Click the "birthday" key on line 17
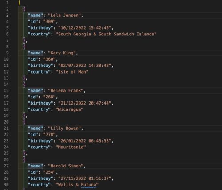Image resolution: width=222 pixels, height=190 pixels. [40, 103]
